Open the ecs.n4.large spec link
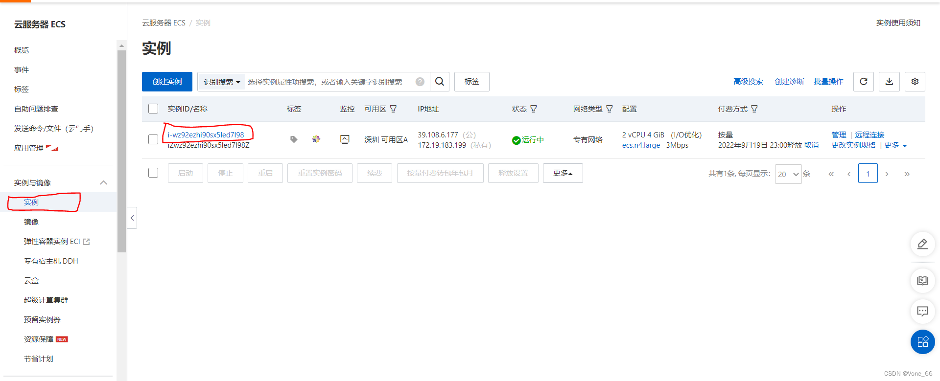Viewport: 940px width, 381px height. (641, 145)
